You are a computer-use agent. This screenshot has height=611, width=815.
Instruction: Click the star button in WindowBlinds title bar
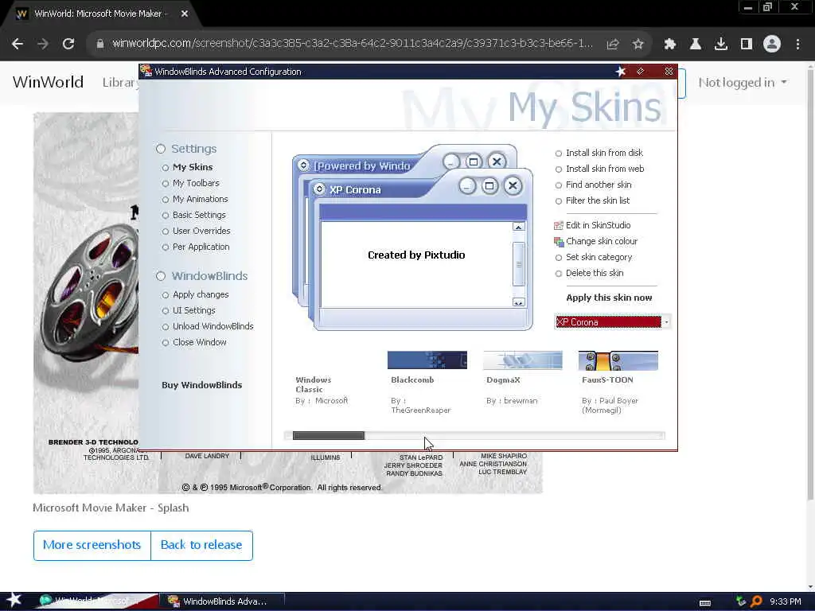621,72
